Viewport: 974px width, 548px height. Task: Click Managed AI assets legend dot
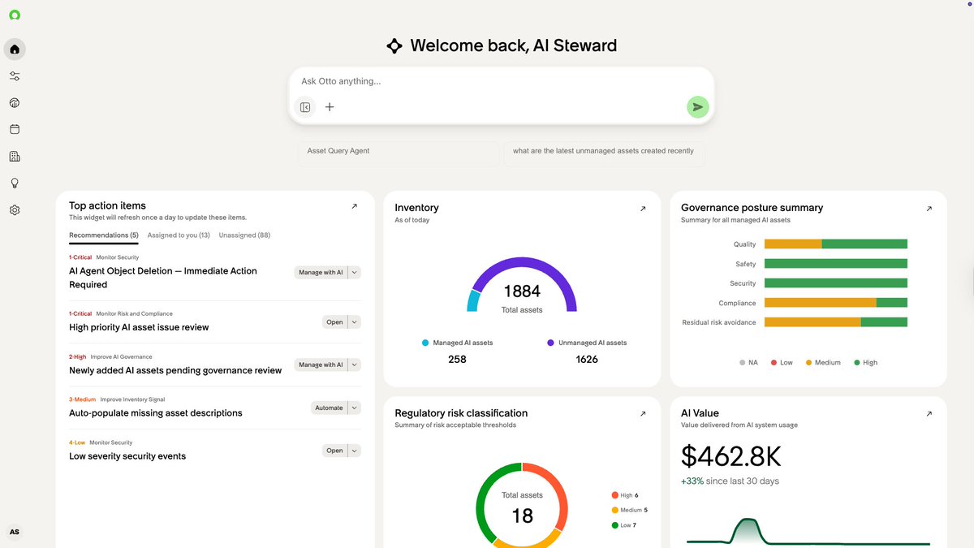425,343
